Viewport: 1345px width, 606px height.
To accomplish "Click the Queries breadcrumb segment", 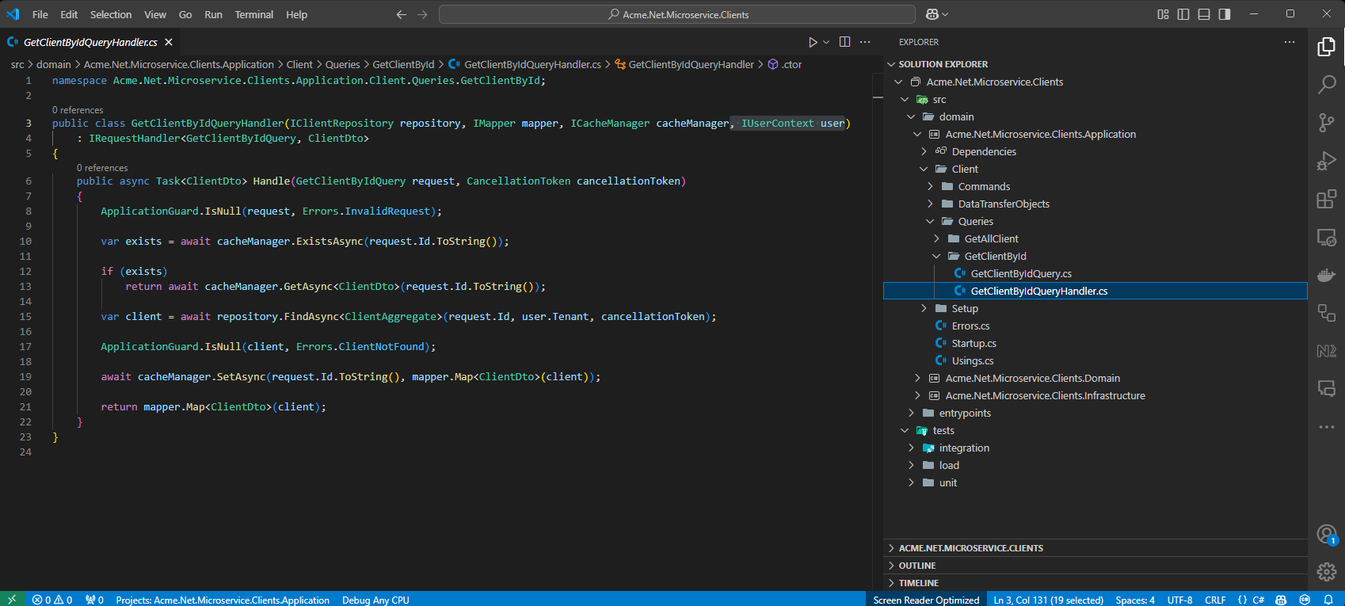I will click(x=342, y=64).
